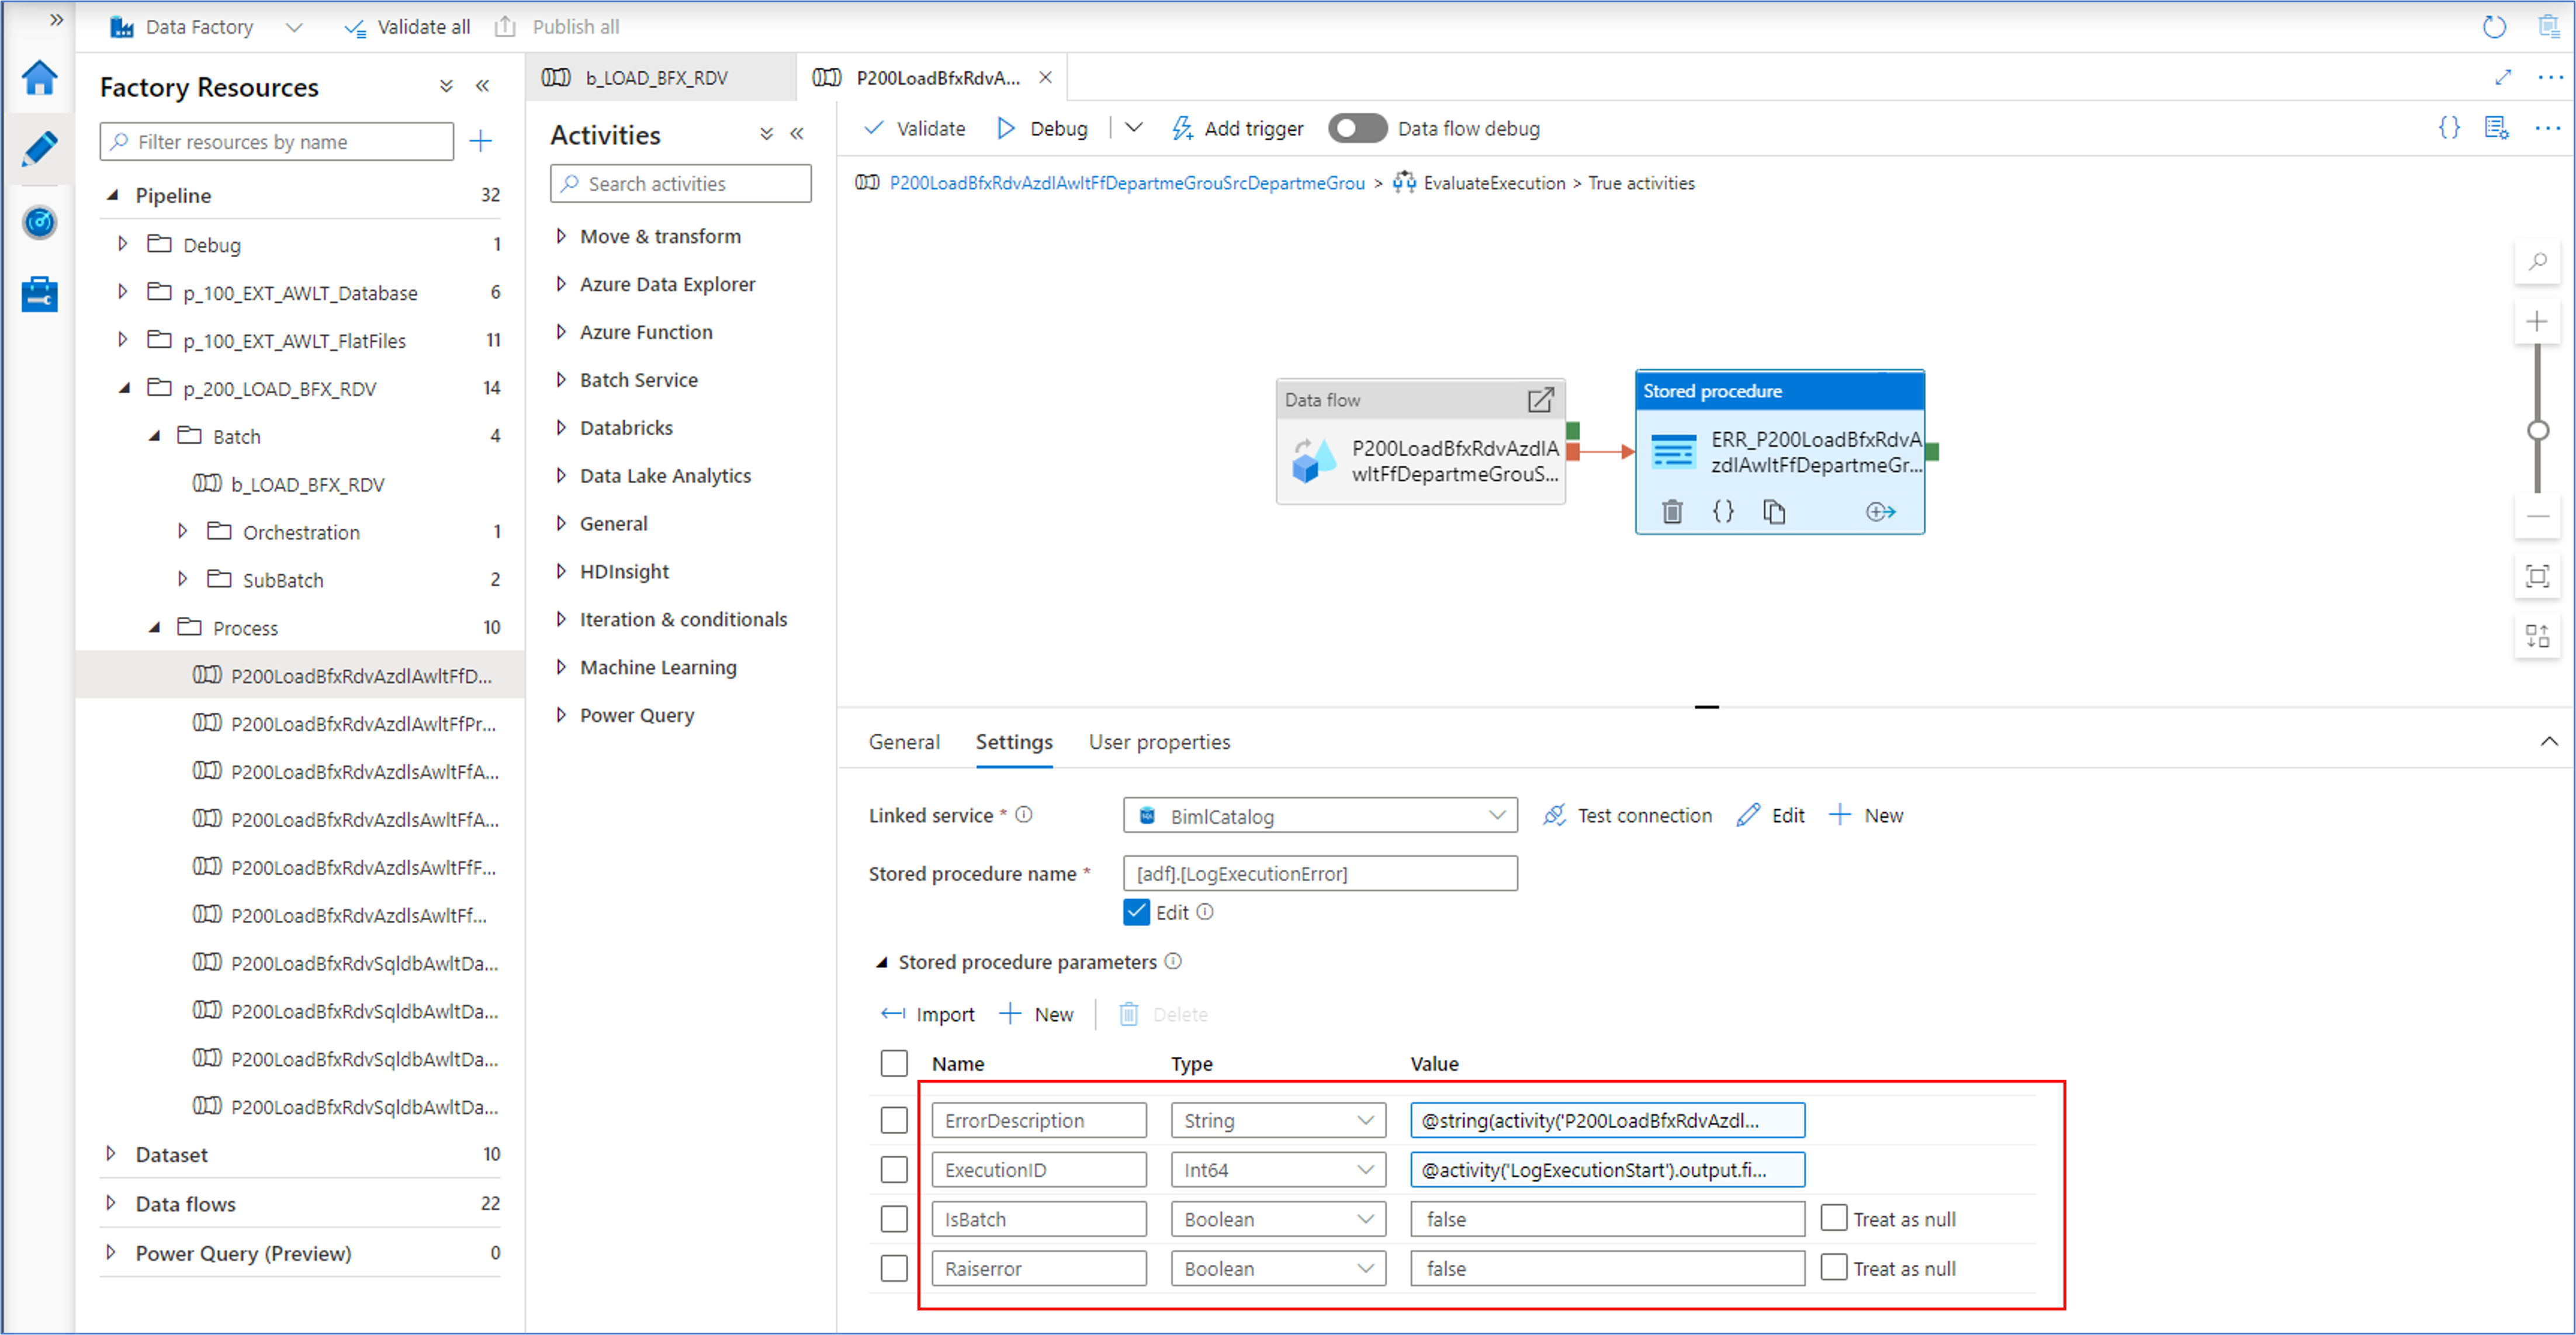Check the ErrorDescription parameter row
The image size is (2576, 1335).
(894, 1120)
